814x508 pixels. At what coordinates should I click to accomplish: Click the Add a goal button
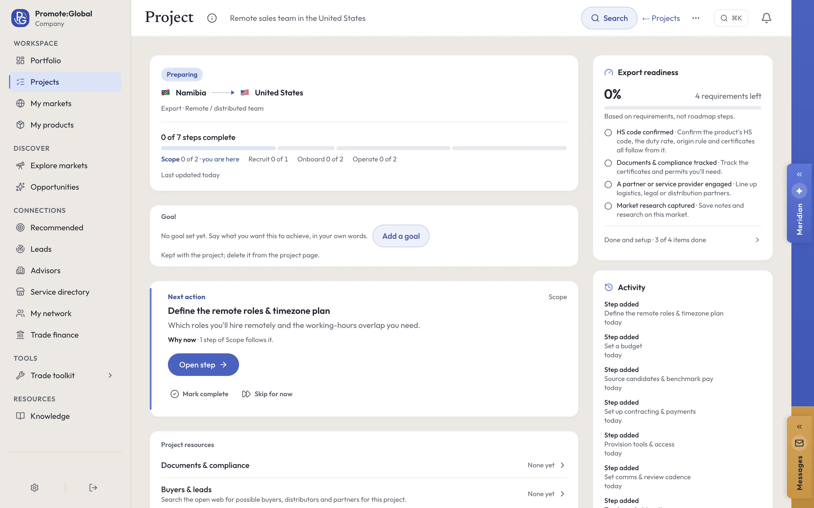click(x=400, y=236)
